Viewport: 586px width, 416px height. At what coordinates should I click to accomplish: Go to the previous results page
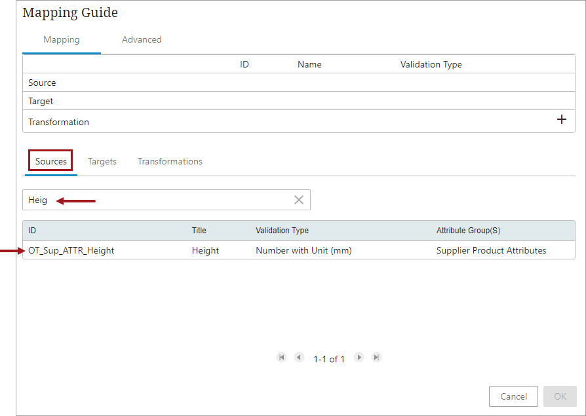pos(299,358)
